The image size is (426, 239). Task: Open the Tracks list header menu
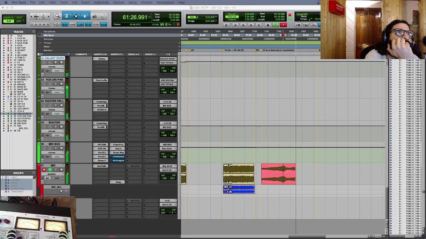[x=34, y=32]
